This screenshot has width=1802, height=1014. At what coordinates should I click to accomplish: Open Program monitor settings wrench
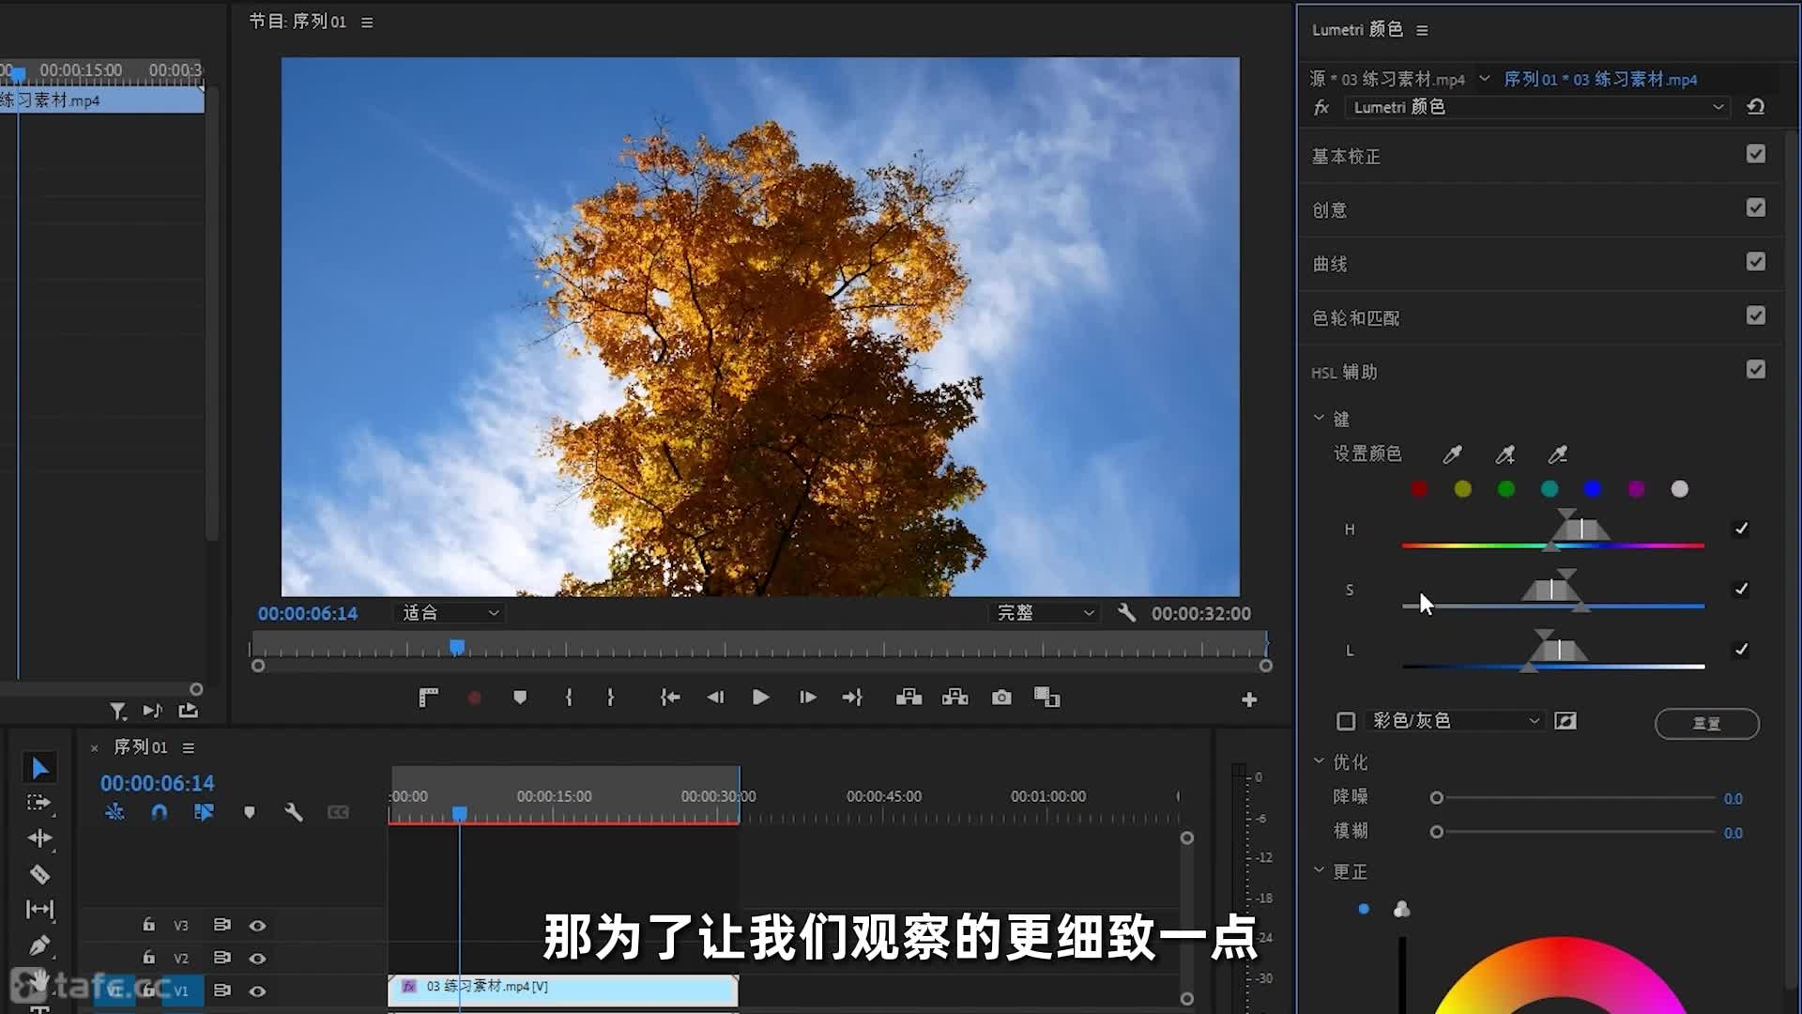point(1127,613)
